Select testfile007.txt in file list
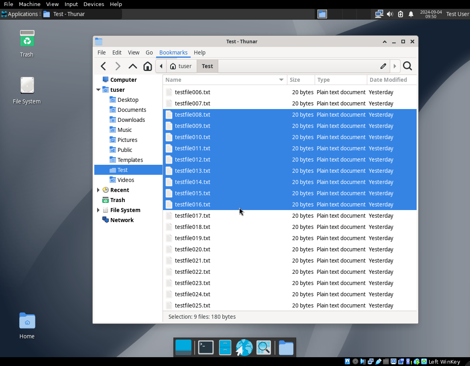This screenshot has width=470, height=366. pos(289,103)
